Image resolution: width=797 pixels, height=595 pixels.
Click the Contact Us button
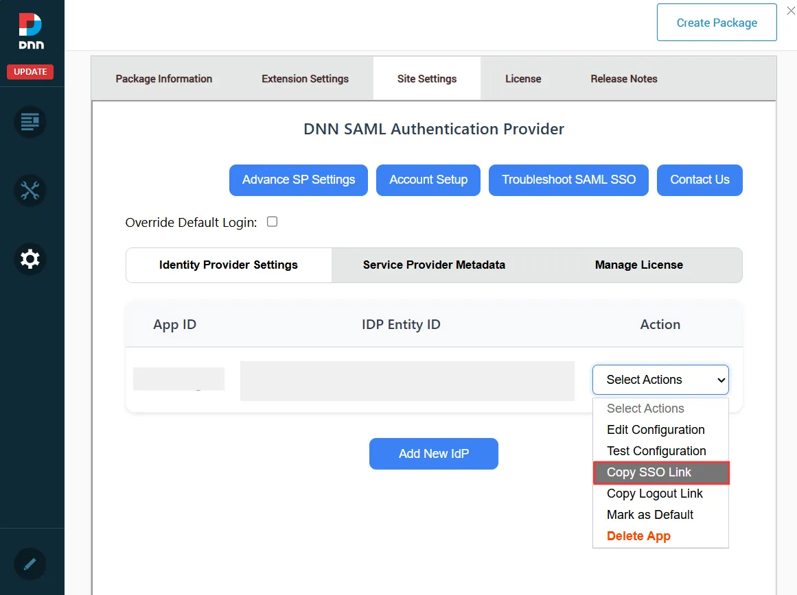point(700,180)
